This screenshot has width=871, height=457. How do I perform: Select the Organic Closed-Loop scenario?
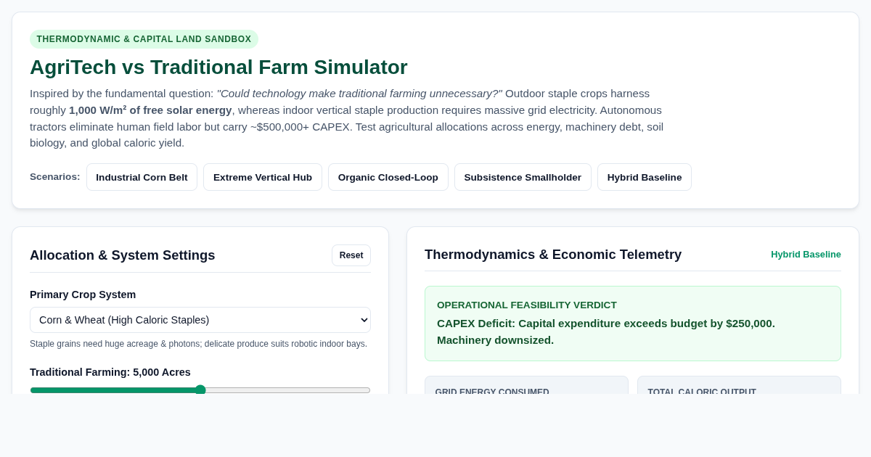pos(388,177)
